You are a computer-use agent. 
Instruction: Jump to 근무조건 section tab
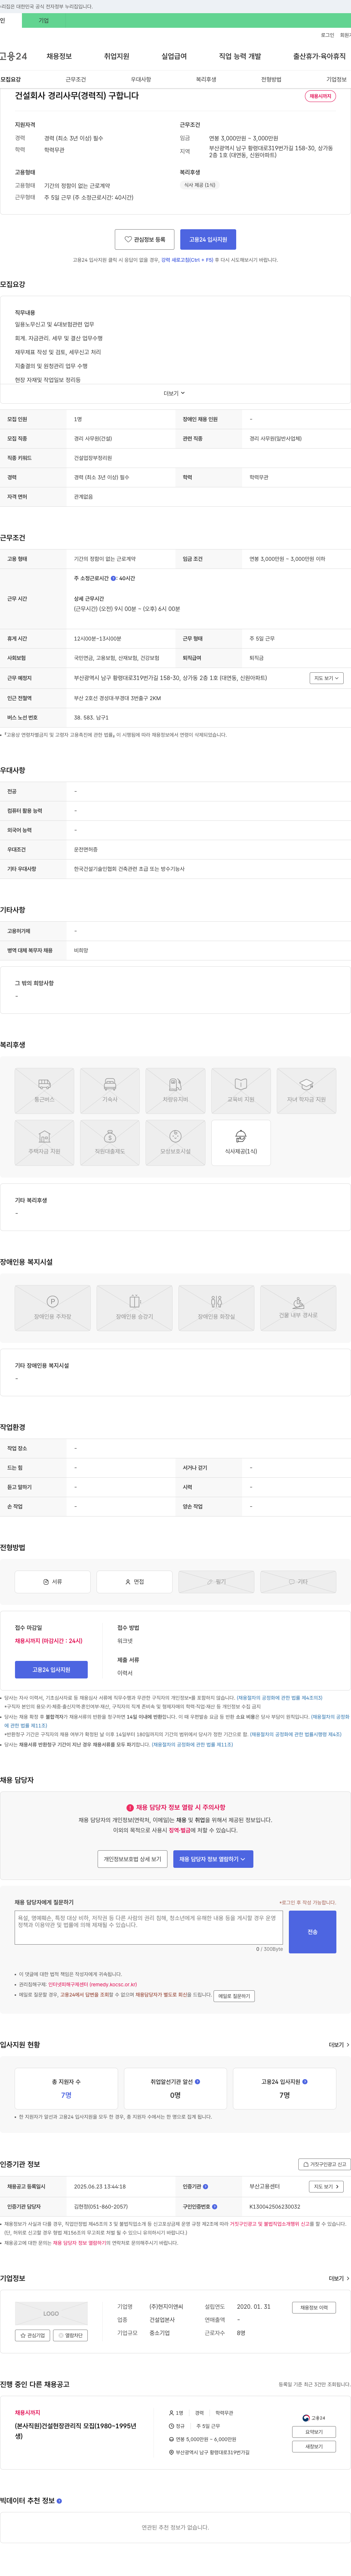pyautogui.click(x=76, y=79)
